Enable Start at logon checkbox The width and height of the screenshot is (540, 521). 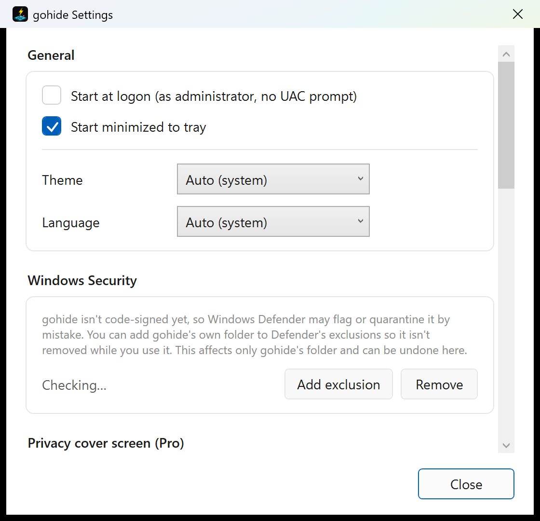pos(52,95)
